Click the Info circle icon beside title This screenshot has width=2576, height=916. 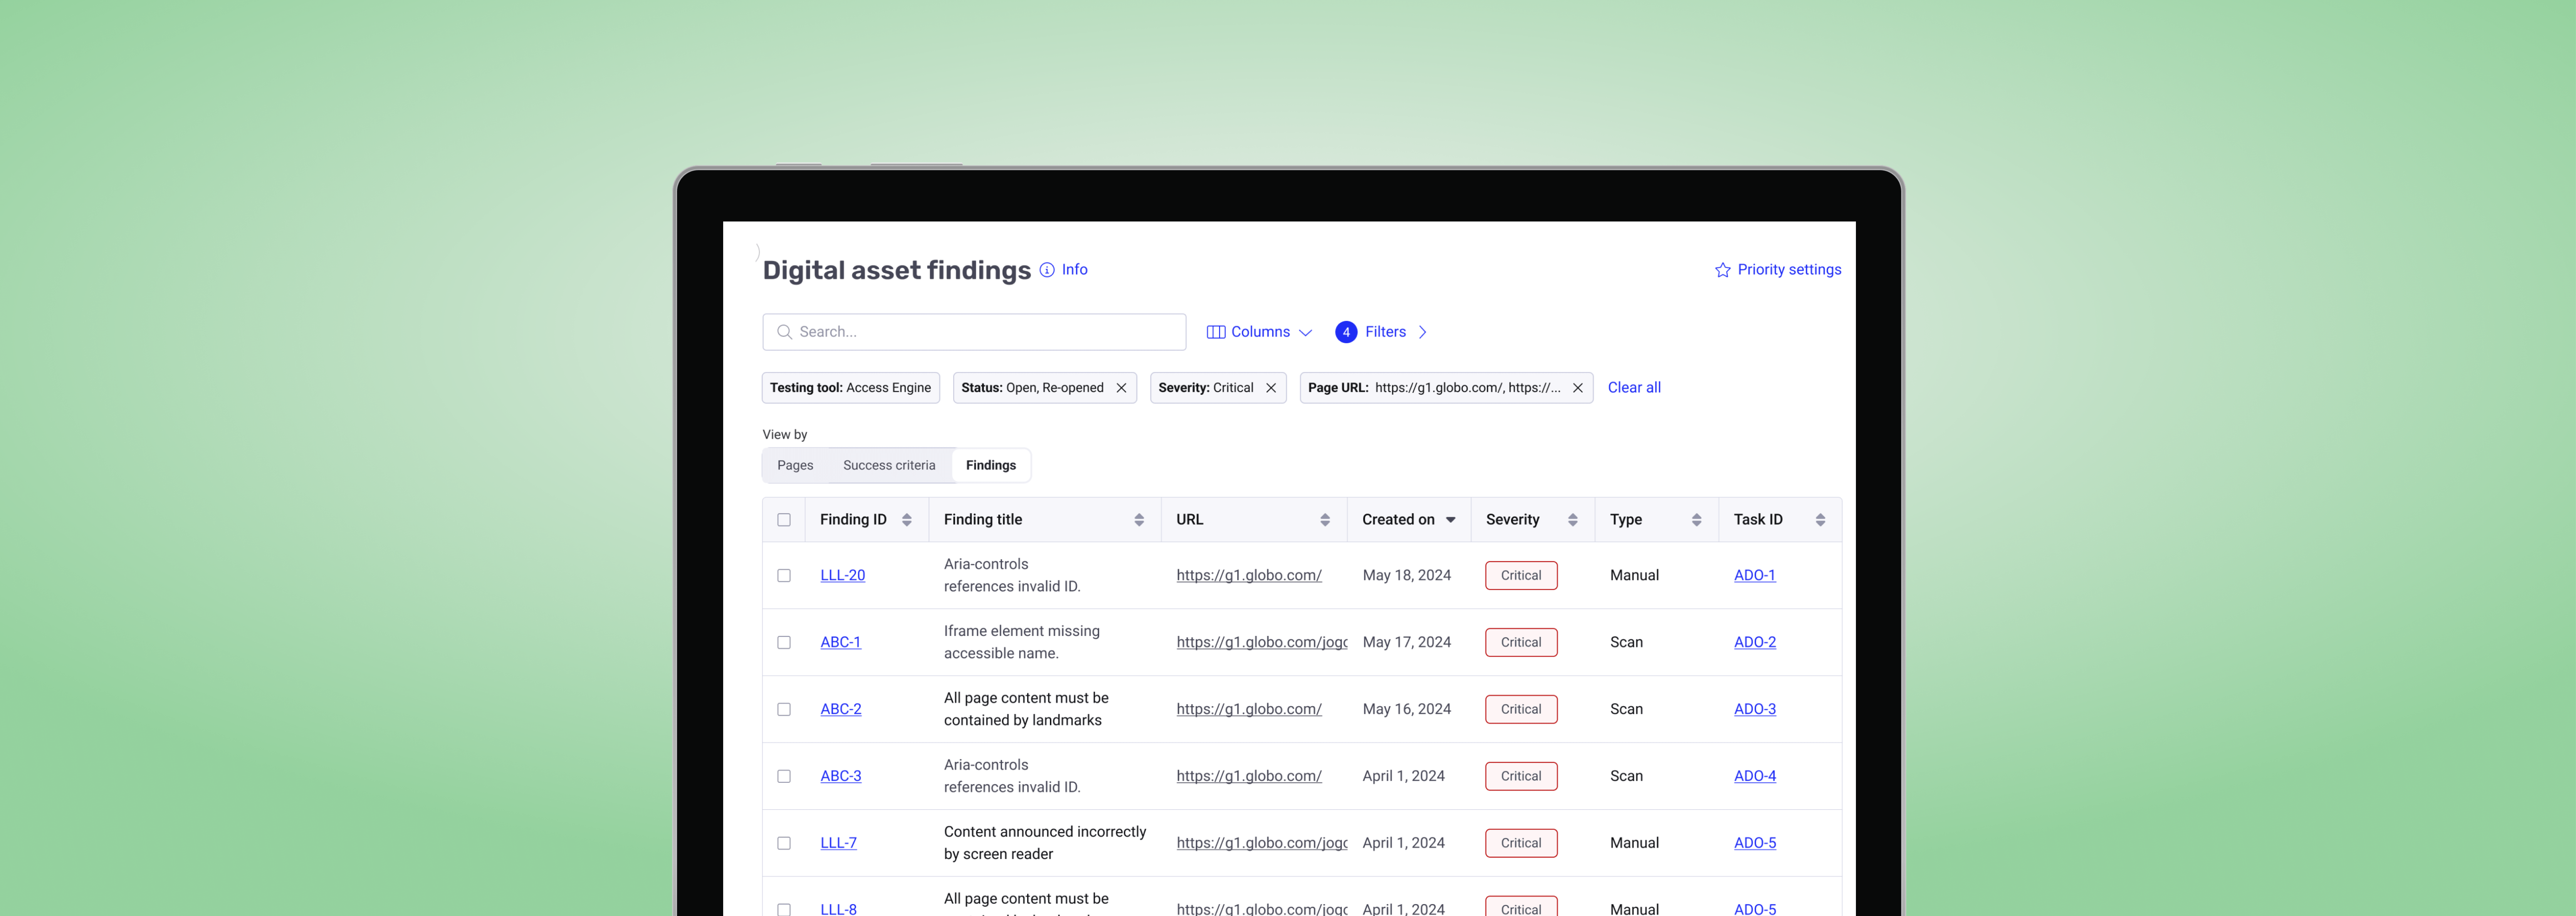(1046, 270)
